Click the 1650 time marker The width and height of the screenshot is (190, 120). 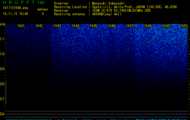(184, 26)
